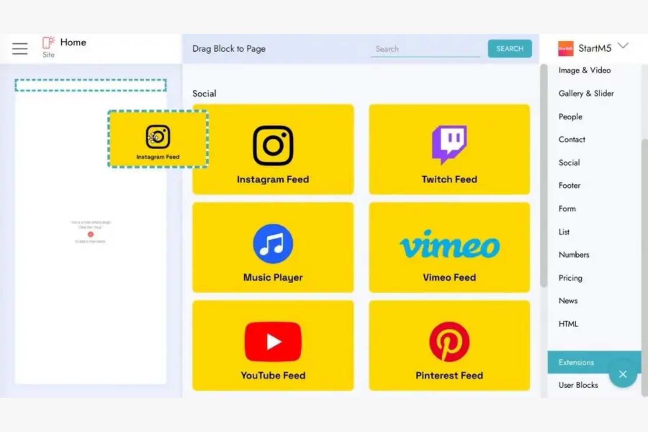Open Numbers category

click(574, 254)
